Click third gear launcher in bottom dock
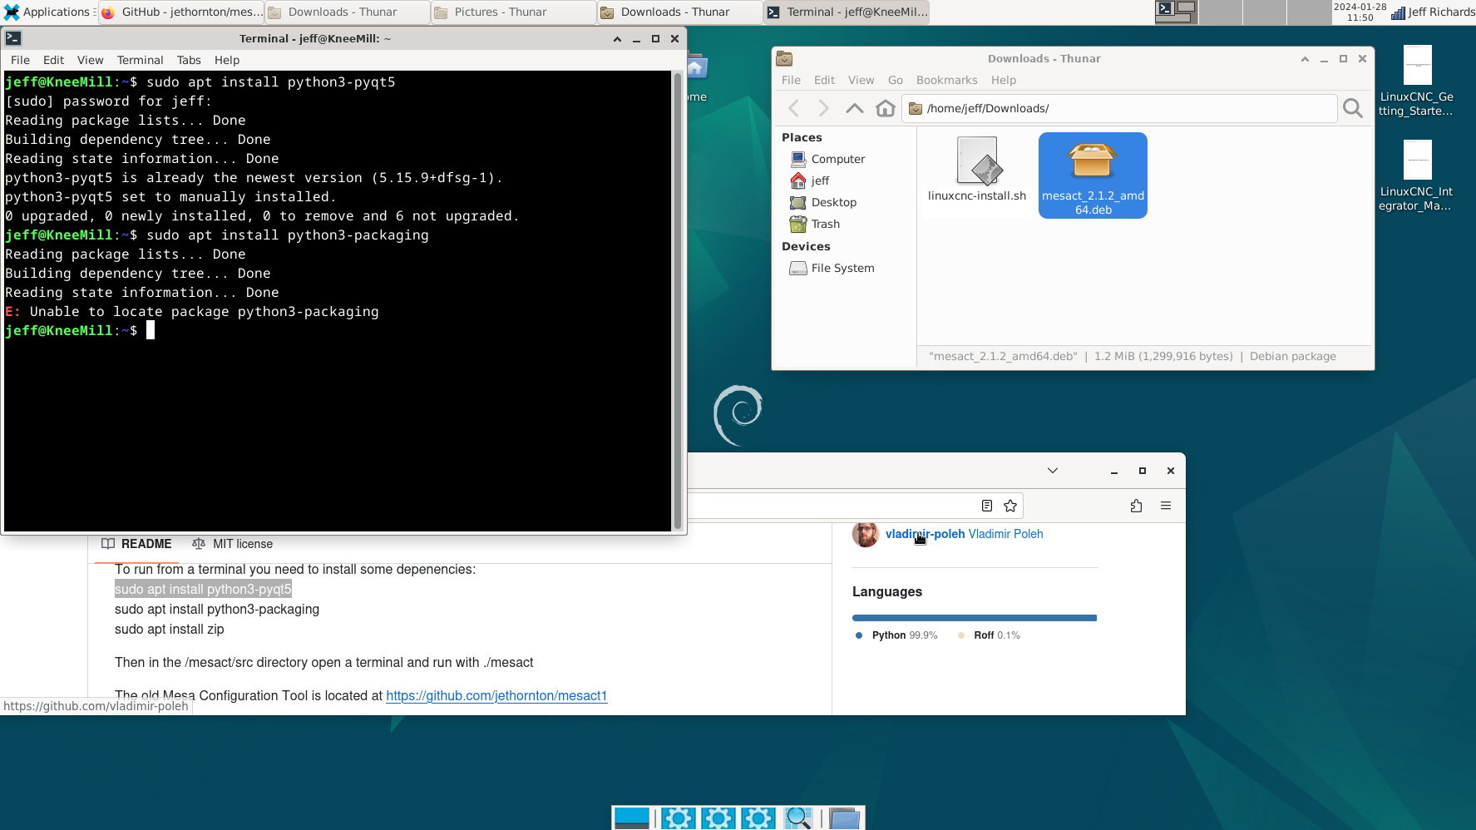Image resolution: width=1476 pixels, height=830 pixels. coord(758,818)
